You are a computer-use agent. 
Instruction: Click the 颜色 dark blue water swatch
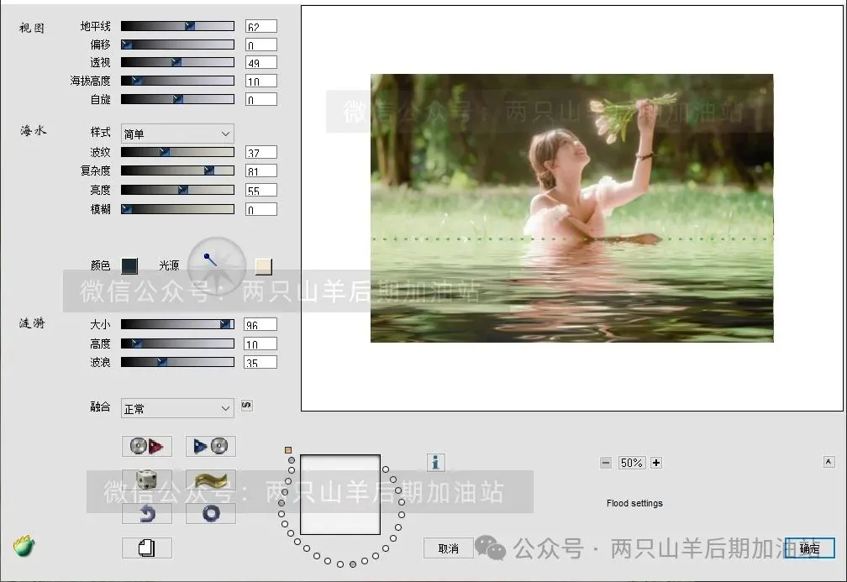[129, 265]
